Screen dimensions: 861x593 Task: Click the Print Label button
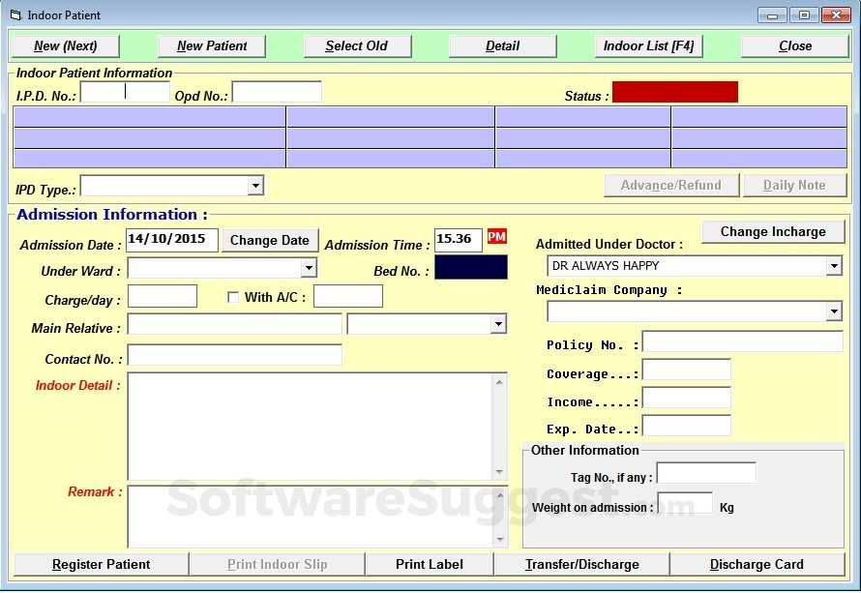[x=429, y=564]
